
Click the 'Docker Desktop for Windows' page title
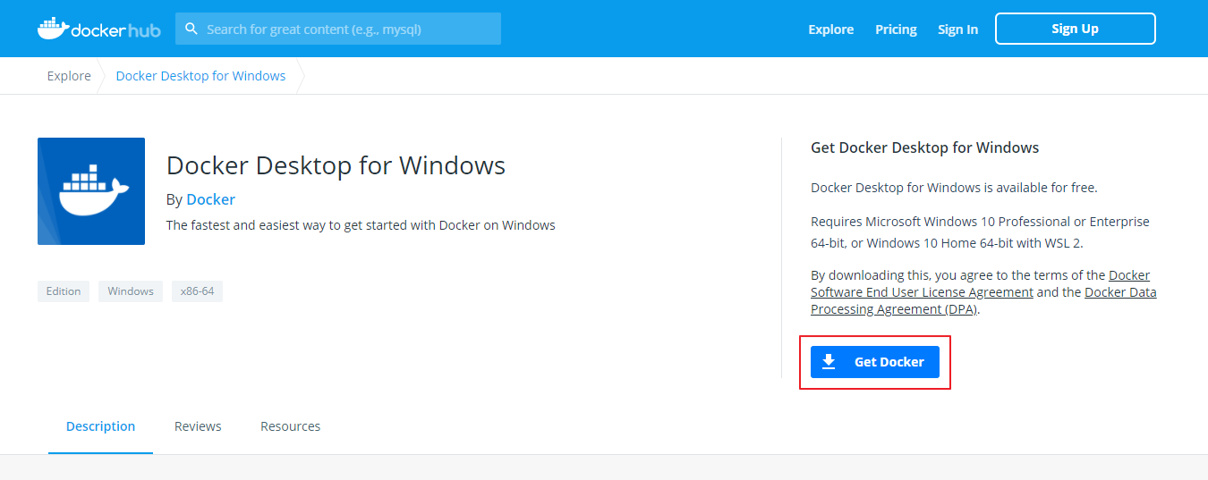(x=336, y=166)
